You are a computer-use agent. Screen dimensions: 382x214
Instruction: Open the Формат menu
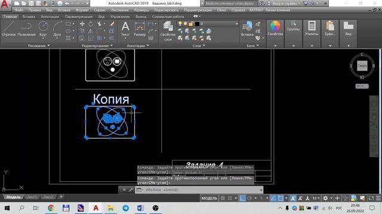pos(82,10)
